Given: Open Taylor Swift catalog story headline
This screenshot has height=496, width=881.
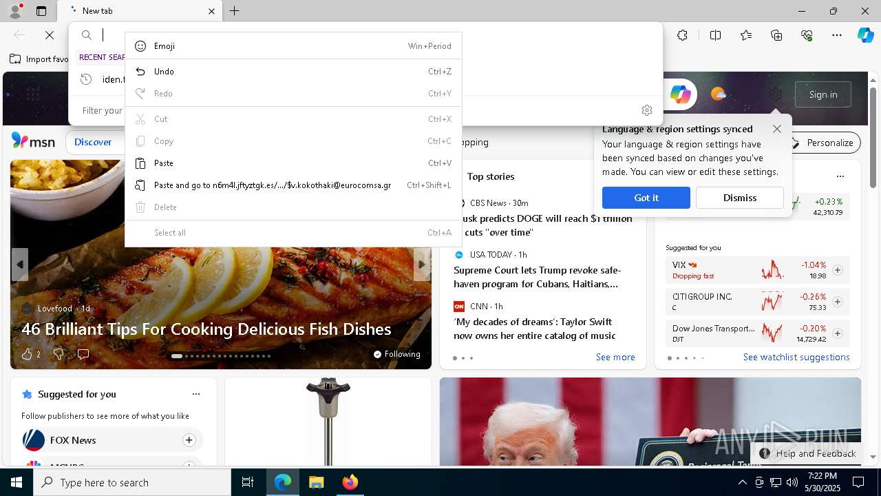Looking at the screenshot, I should [535, 329].
